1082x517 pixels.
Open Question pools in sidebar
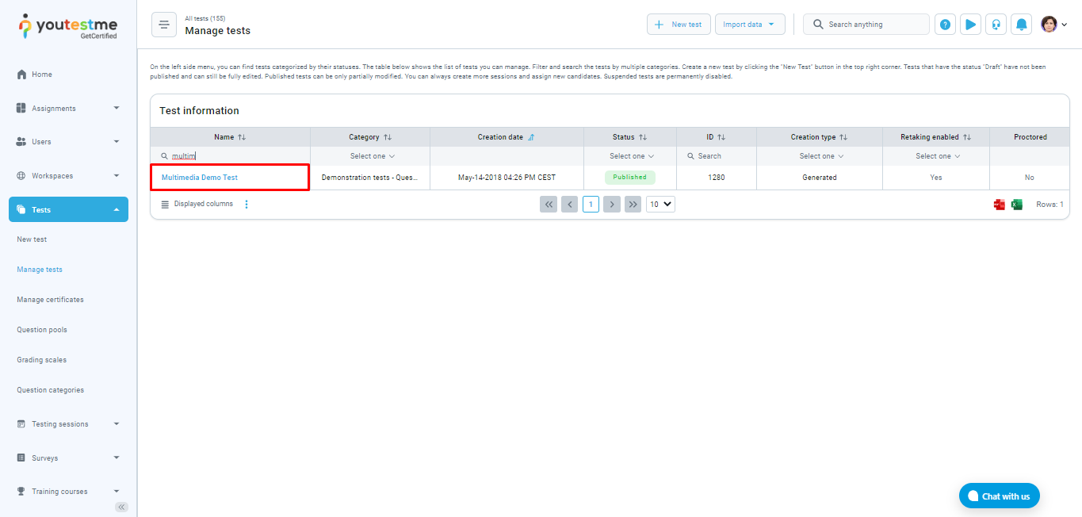[42, 330]
